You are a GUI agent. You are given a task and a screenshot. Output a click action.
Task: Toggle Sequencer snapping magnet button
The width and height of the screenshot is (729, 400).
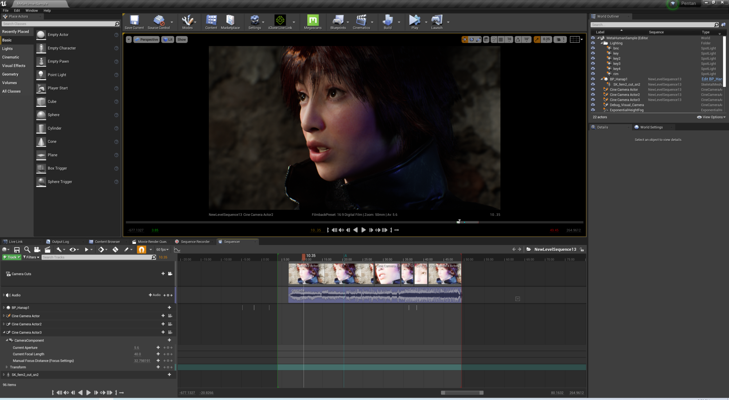141,250
